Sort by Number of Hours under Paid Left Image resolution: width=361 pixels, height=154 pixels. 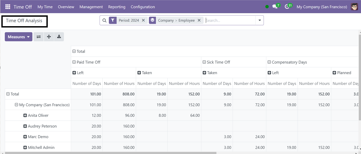119,83
